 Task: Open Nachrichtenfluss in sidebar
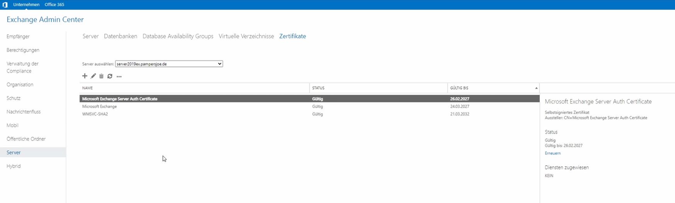24,112
